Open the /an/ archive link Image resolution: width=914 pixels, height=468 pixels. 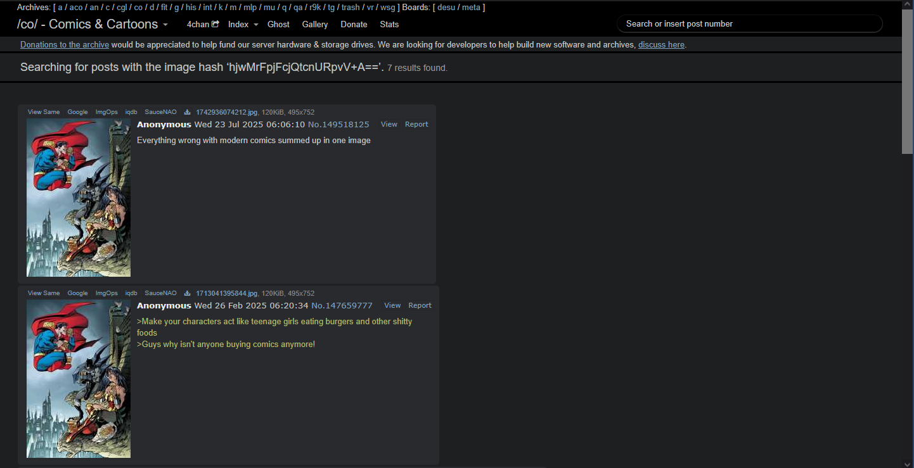pyautogui.click(x=94, y=8)
